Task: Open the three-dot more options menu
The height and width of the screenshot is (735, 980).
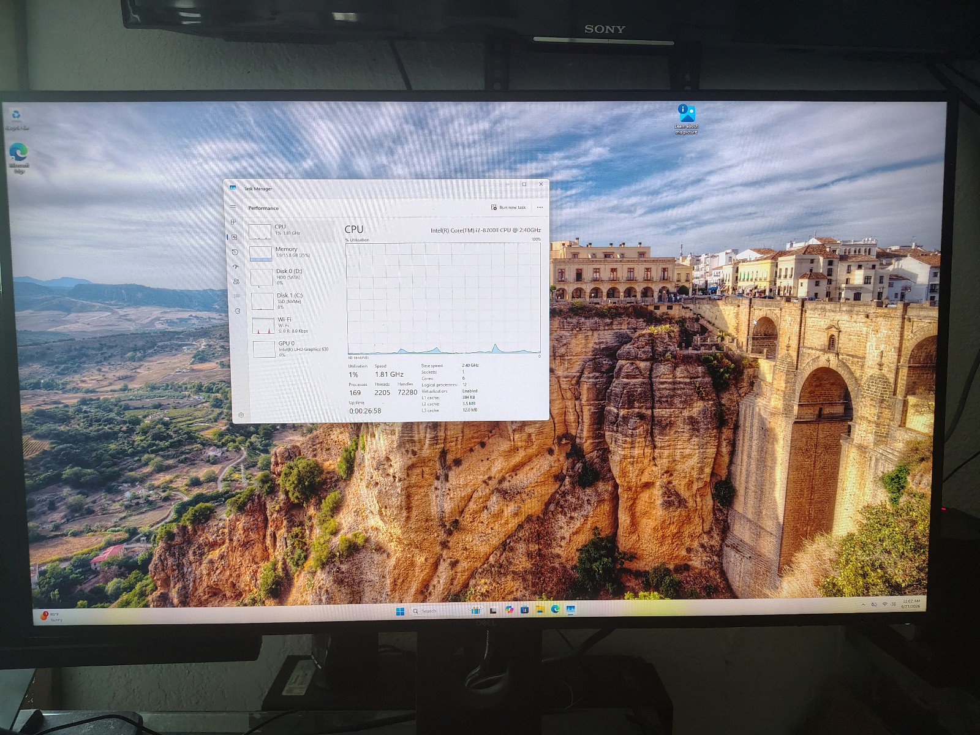Action: [540, 207]
